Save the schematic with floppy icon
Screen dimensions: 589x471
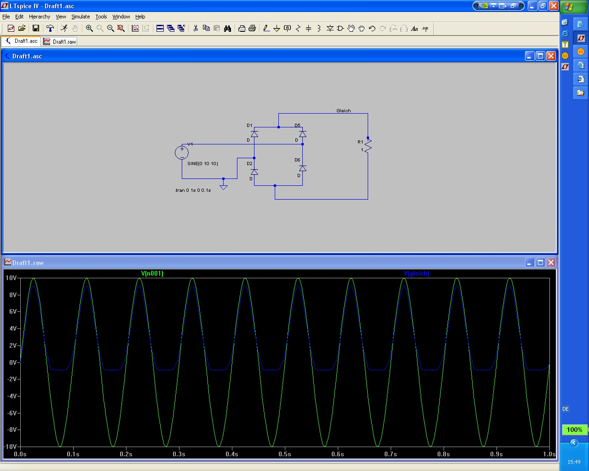[35, 29]
